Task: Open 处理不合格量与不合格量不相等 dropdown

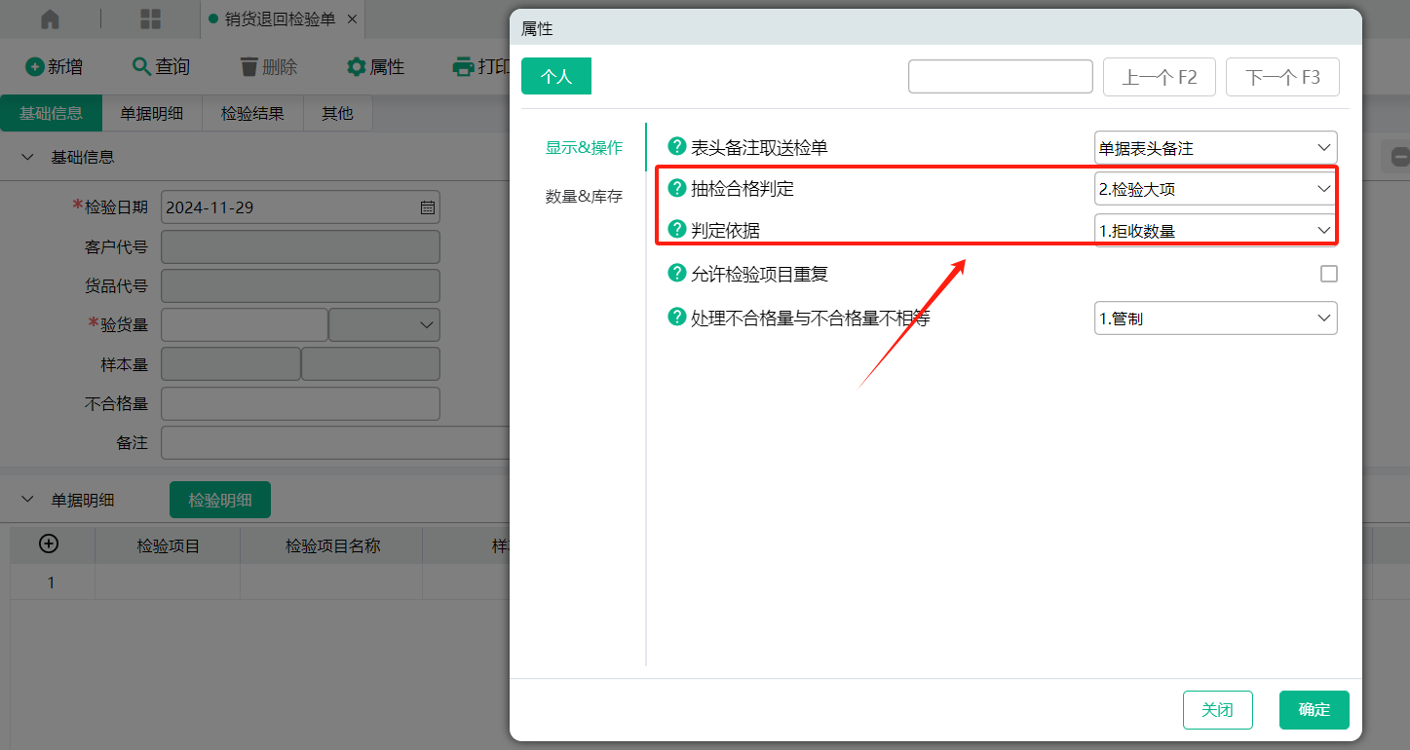Action: (1215, 318)
